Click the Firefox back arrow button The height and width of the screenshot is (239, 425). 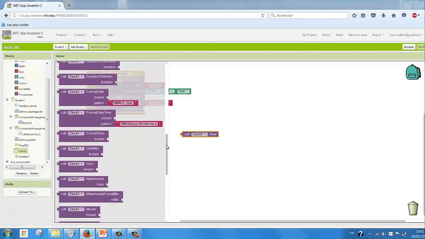pos(6,15)
